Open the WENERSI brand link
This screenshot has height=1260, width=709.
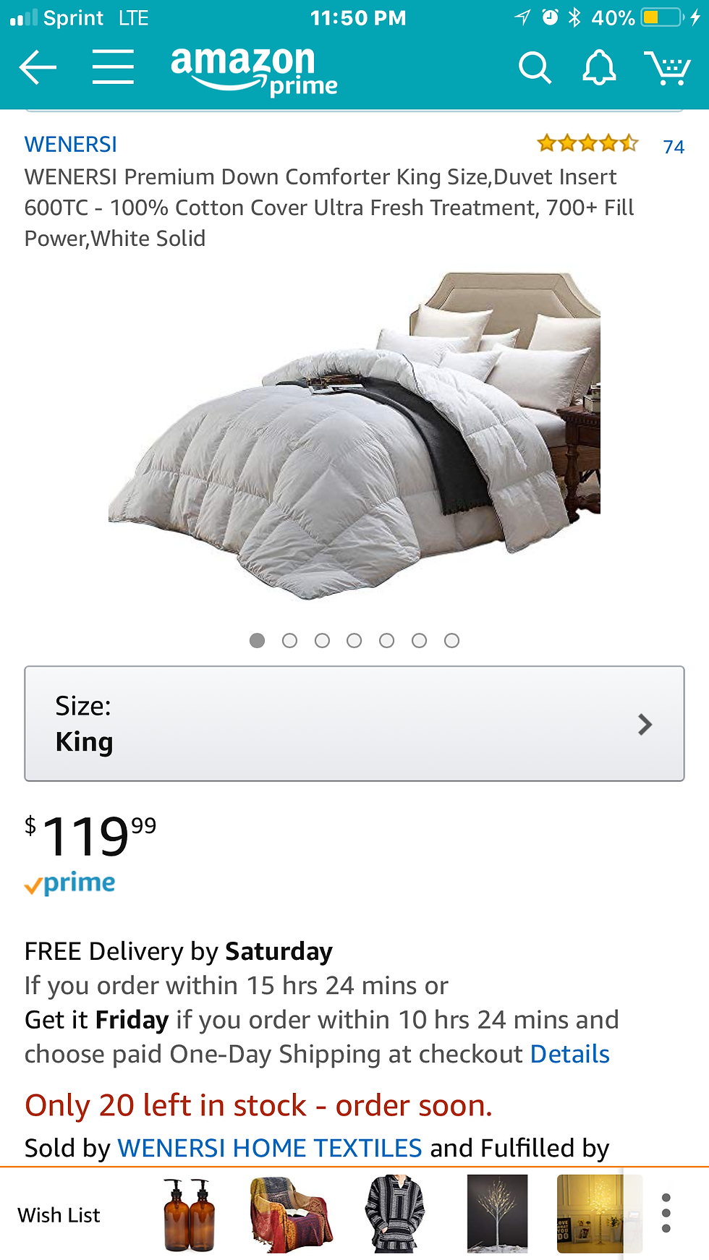[x=71, y=145]
